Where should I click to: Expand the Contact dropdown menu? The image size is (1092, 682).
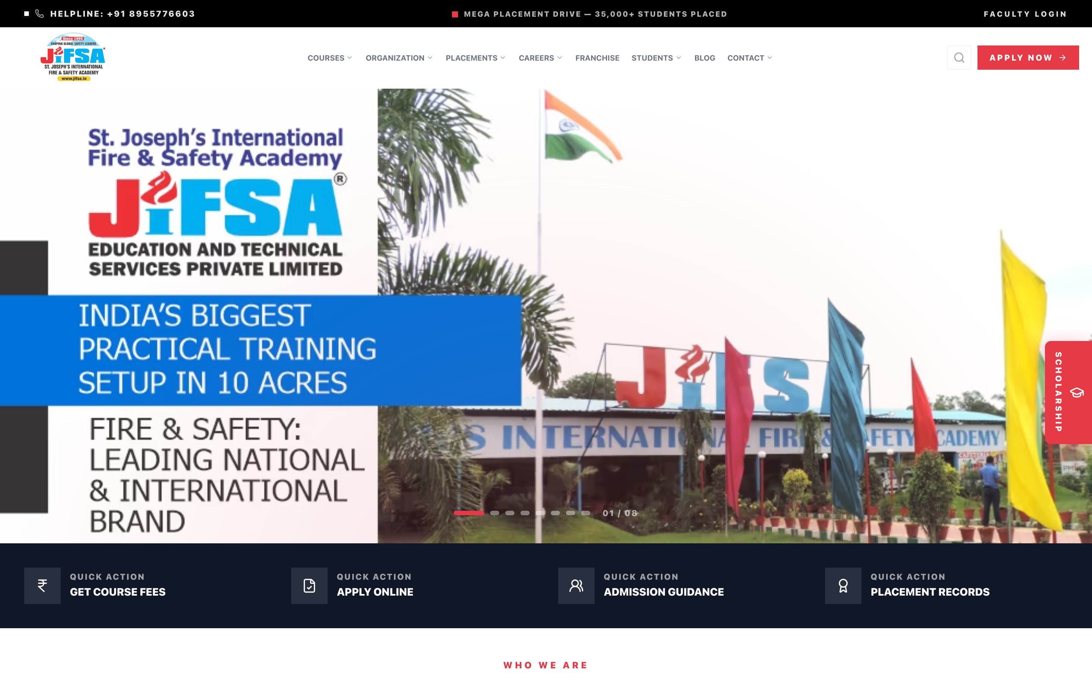coord(750,58)
